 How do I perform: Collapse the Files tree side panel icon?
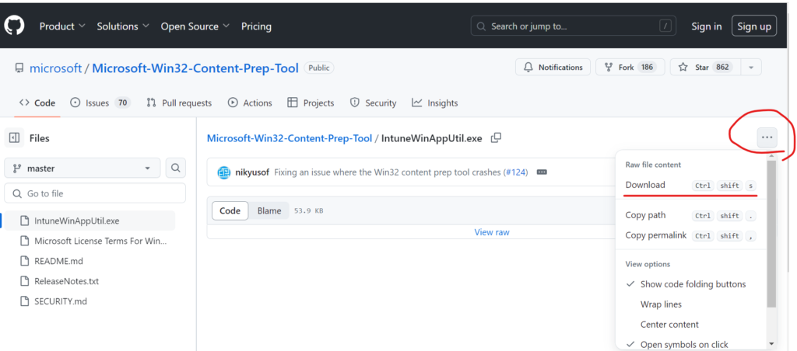click(14, 138)
